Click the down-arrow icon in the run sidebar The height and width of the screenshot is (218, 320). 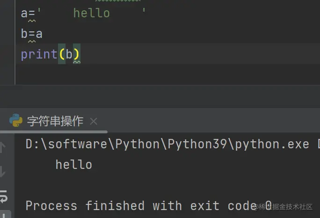coord(2,172)
